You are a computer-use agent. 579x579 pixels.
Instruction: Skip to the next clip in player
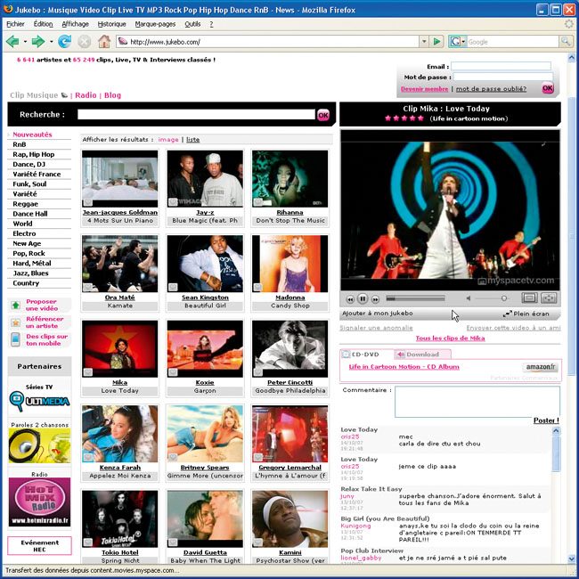[375, 299]
